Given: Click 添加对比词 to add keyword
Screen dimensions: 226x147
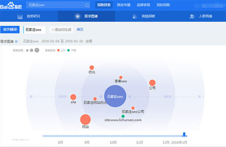Looking at the screenshot, I should coord(61,30).
